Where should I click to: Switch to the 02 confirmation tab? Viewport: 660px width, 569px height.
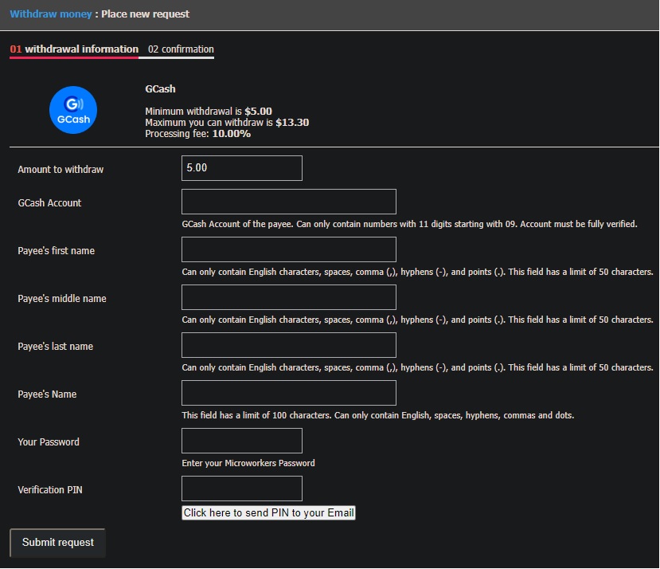pos(181,49)
